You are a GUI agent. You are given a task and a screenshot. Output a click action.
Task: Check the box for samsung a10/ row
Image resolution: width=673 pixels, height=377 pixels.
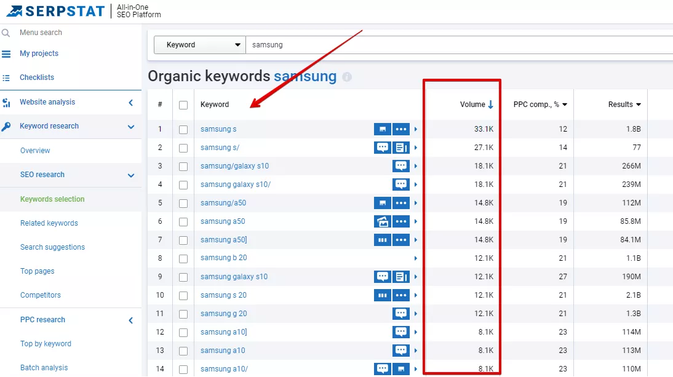(x=183, y=369)
